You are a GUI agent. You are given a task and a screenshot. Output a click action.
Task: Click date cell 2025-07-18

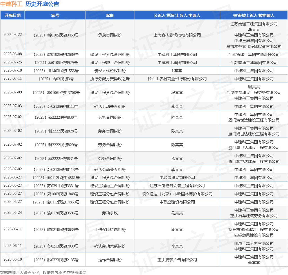[x=12, y=70]
